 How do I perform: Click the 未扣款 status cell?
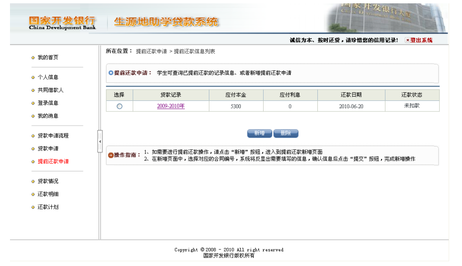412,106
